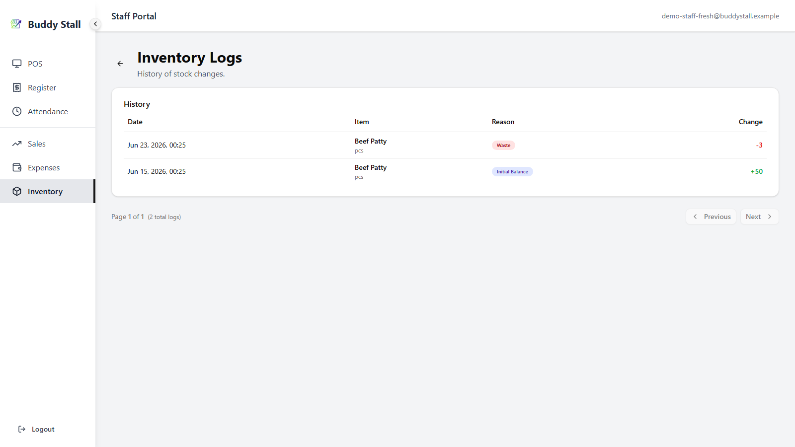
Task: Click Beef Patty in the Initial Balance row
Action: tap(371, 167)
